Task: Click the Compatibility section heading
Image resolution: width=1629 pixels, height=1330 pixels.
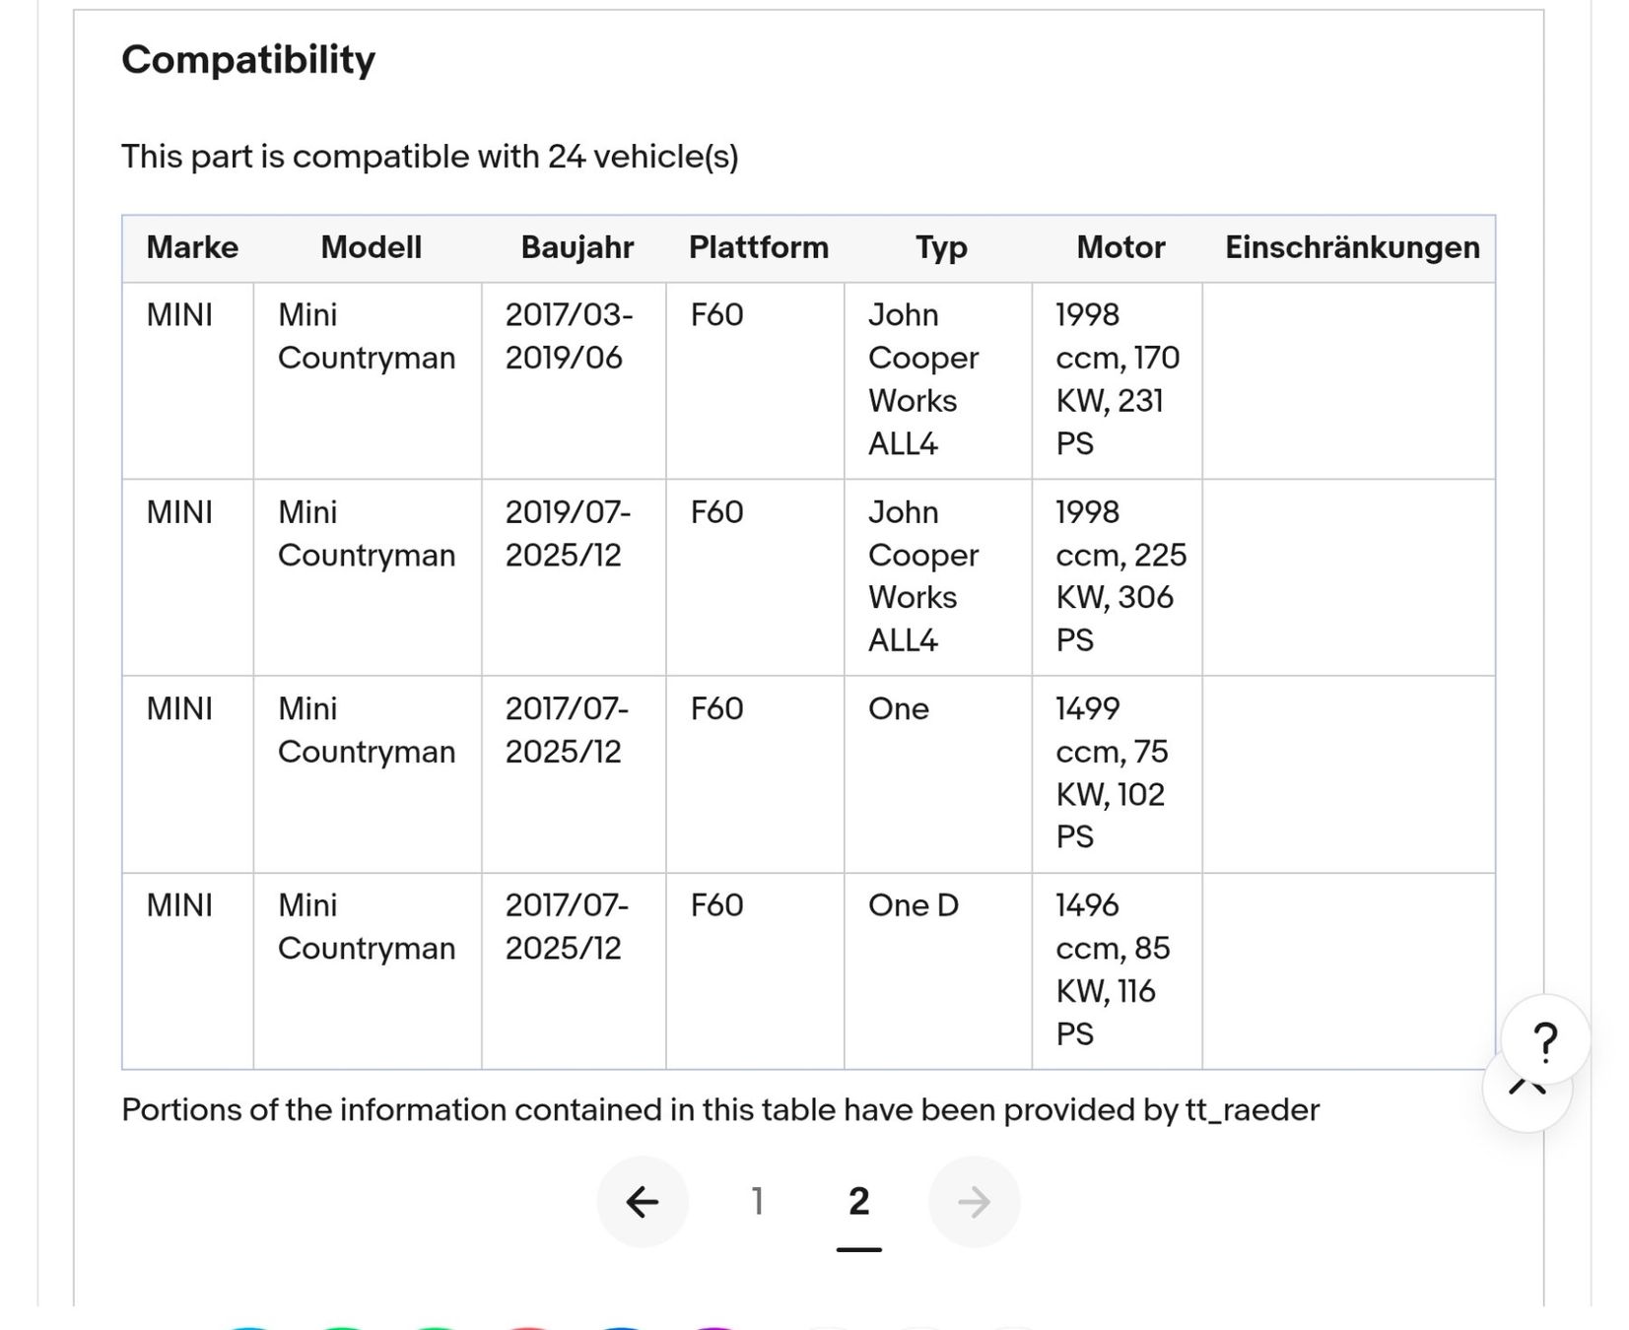Action: 248,60
